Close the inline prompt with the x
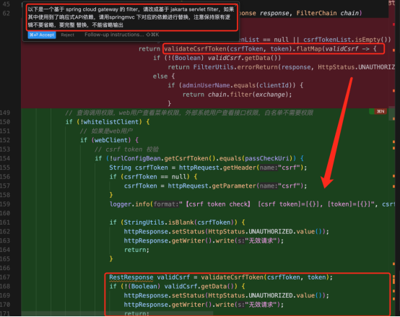Viewport: 400px width, 317px height. (x=235, y=5)
